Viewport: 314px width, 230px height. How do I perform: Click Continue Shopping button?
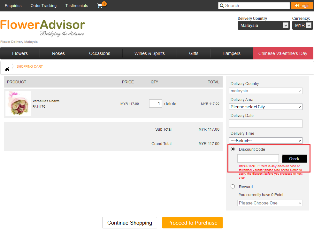[x=130, y=223]
